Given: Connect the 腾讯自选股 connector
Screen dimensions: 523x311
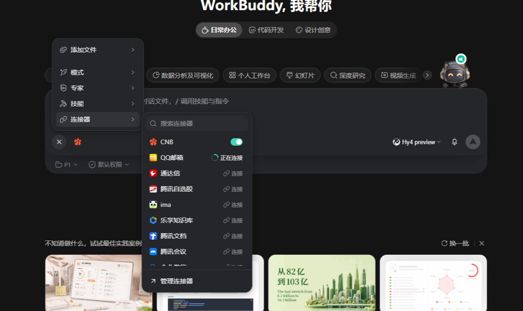Looking at the screenshot, I should click(x=233, y=189).
